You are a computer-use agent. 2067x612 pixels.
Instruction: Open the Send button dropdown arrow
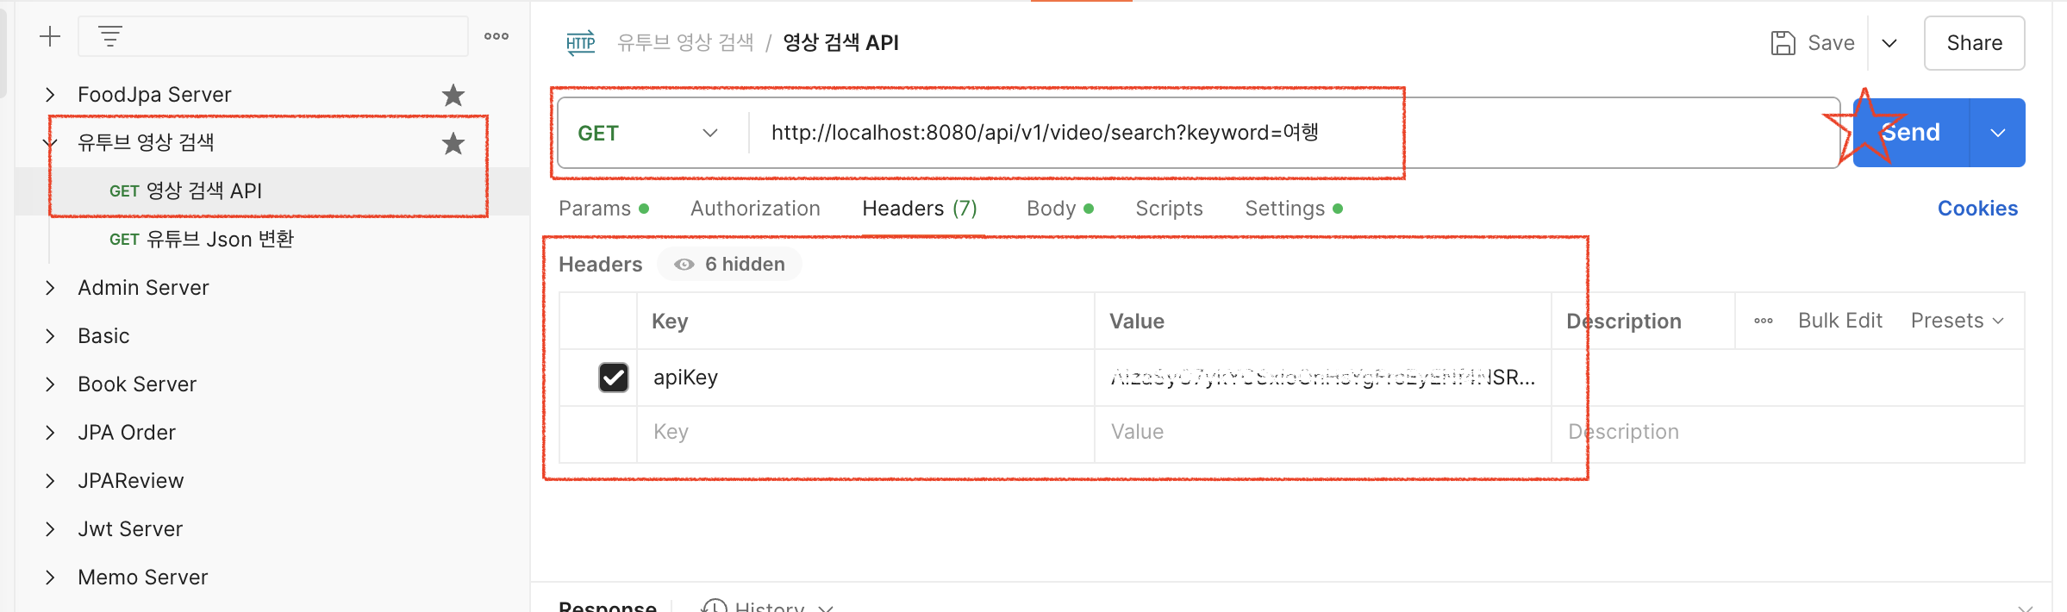(x=1998, y=133)
